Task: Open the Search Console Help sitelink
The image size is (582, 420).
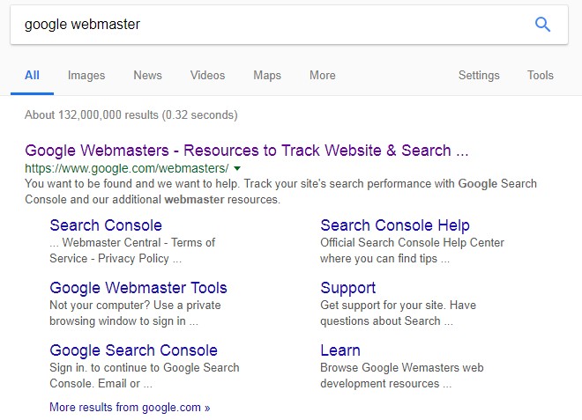Action: click(395, 225)
